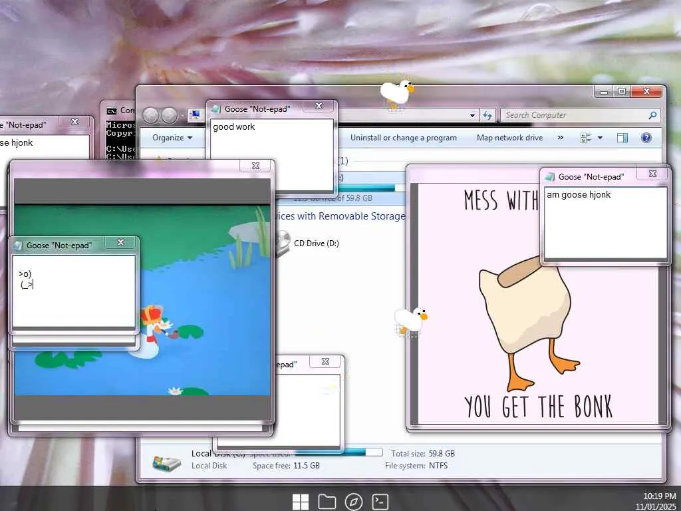The width and height of the screenshot is (681, 511).
Task: Open the terminal icon on the taskbar
Action: point(380,502)
